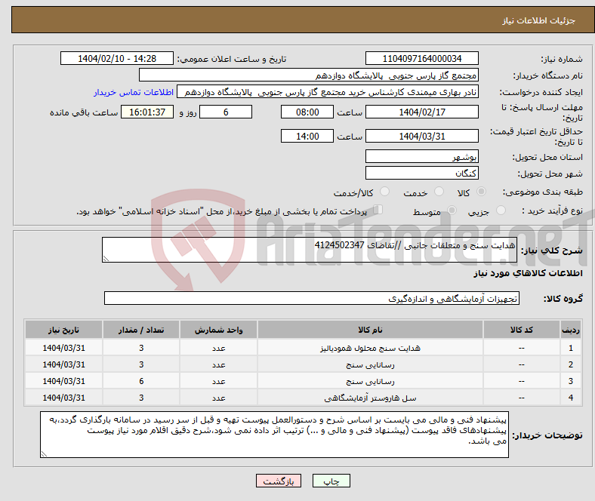Click the تعداد / مقدار column header
This screenshot has width=595, height=501.
(141, 330)
